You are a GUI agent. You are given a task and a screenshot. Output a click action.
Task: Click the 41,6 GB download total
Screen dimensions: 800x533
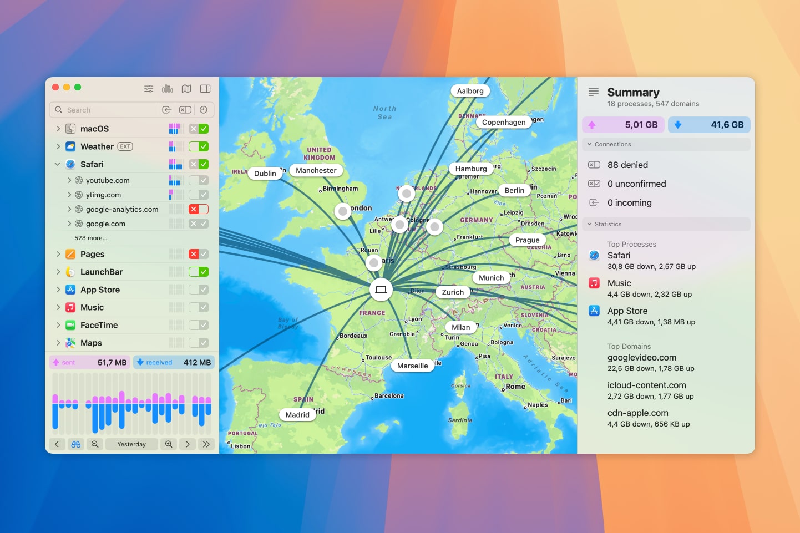[x=709, y=125]
